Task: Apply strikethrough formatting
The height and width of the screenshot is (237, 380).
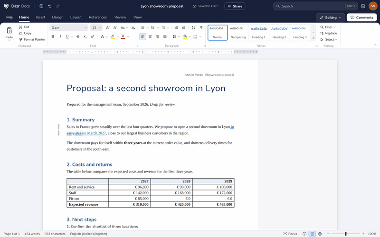Action: [x=78, y=36]
